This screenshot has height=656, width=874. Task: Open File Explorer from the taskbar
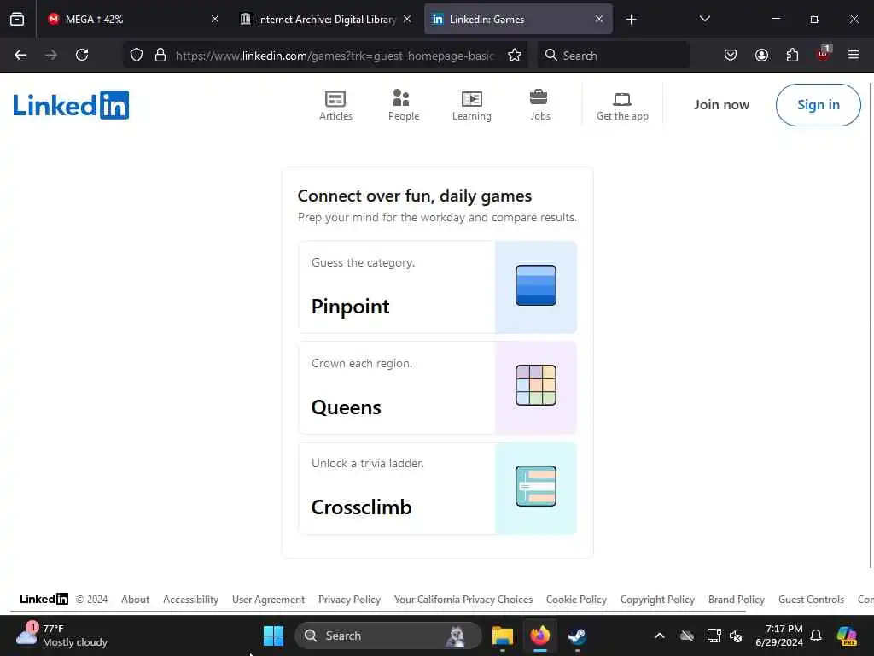pos(502,635)
